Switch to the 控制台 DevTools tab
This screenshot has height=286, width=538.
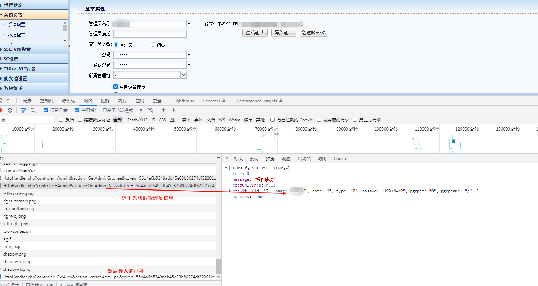[x=47, y=101]
